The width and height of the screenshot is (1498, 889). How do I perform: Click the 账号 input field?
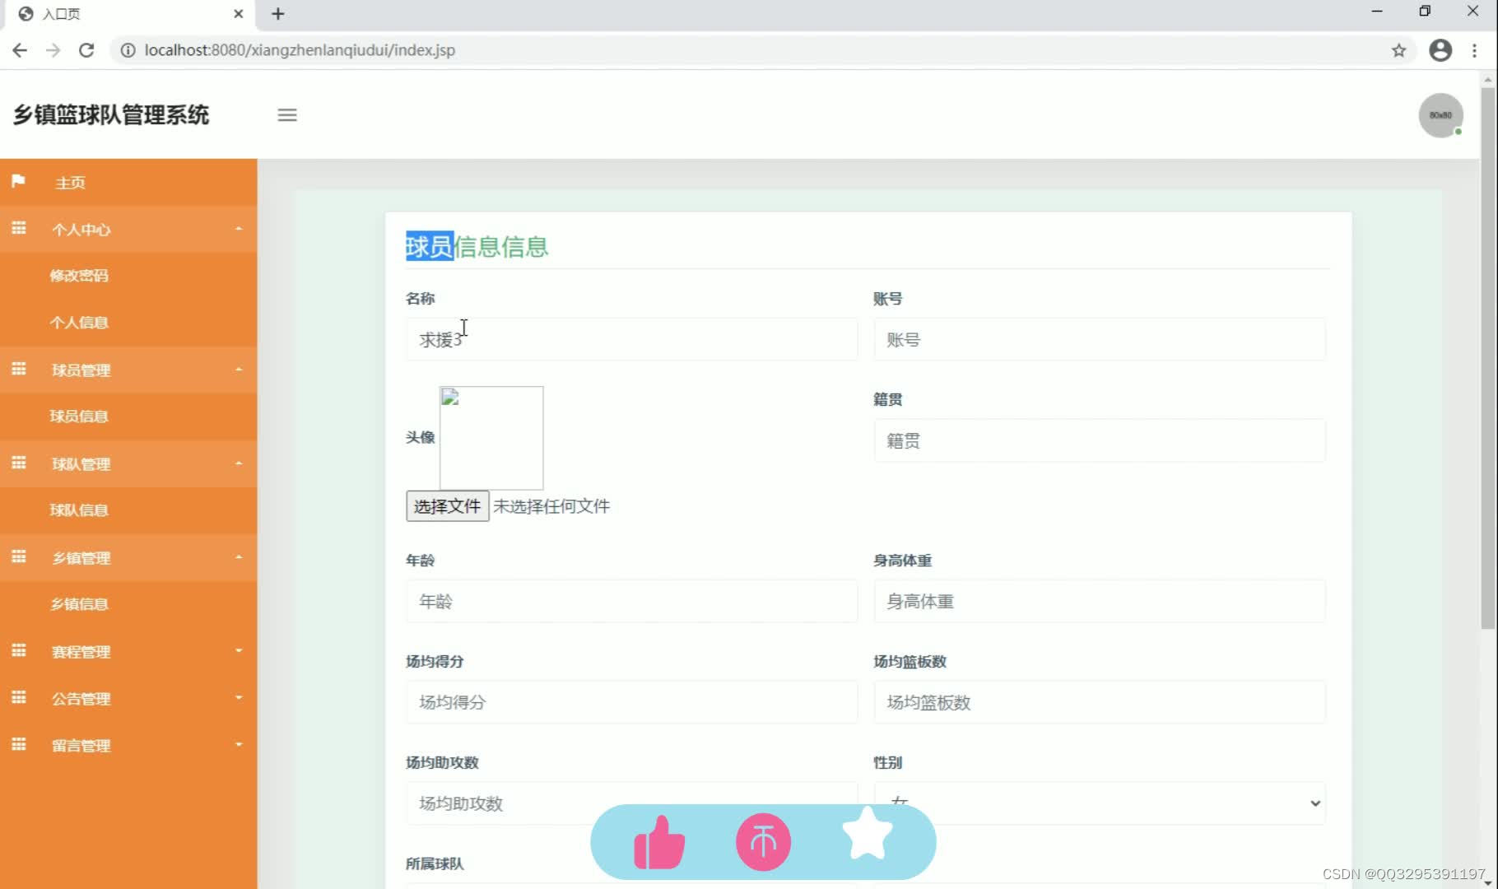(x=1100, y=339)
